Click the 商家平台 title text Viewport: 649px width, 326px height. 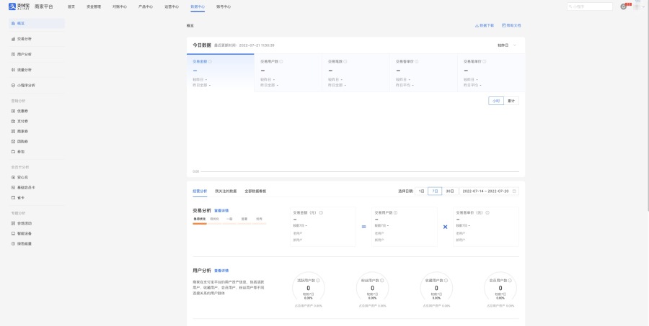tap(44, 6)
